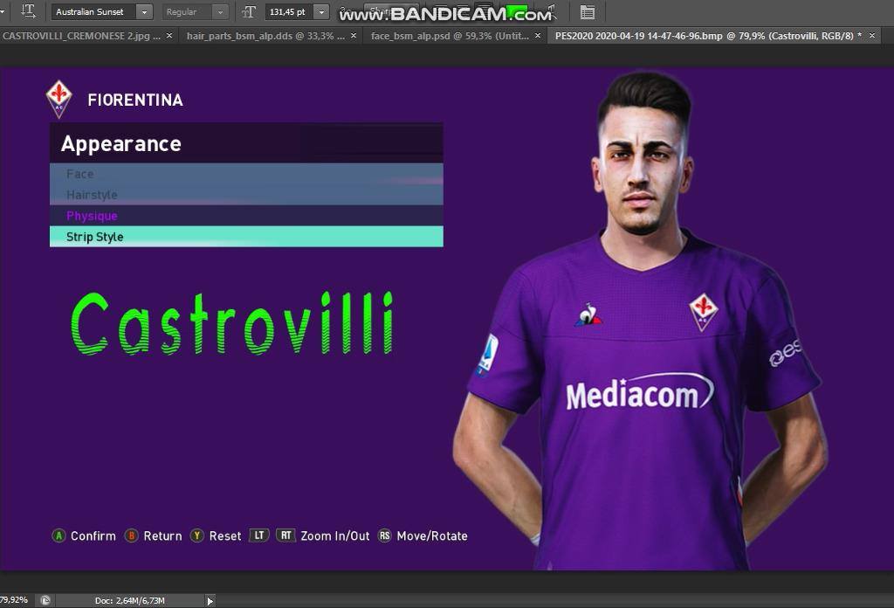894x608 pixels.
Task: Click the LT trigger icon
Action: point(259,535)
